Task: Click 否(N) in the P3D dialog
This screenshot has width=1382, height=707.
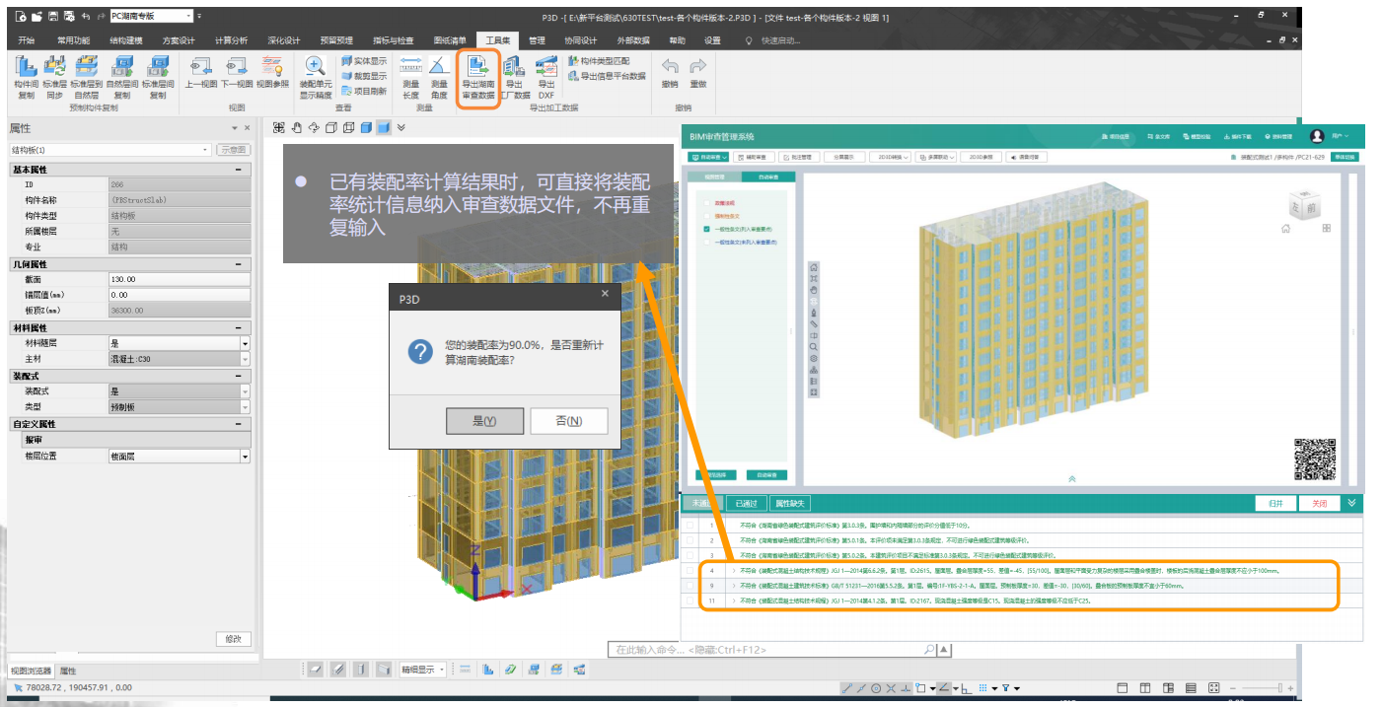Action: pyautogui.click(x=568, y=421)
